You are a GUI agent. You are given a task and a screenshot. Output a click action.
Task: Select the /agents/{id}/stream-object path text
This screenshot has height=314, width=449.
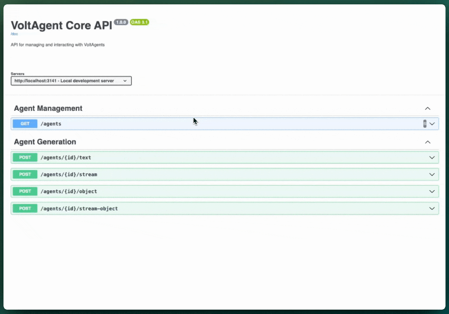pyautogui.click(x=79, y=208)
